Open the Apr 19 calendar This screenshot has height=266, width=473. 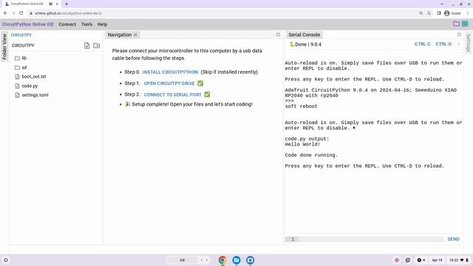[437, 260]
